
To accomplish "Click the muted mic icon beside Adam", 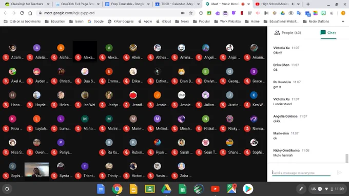I will tap(6, 57).
